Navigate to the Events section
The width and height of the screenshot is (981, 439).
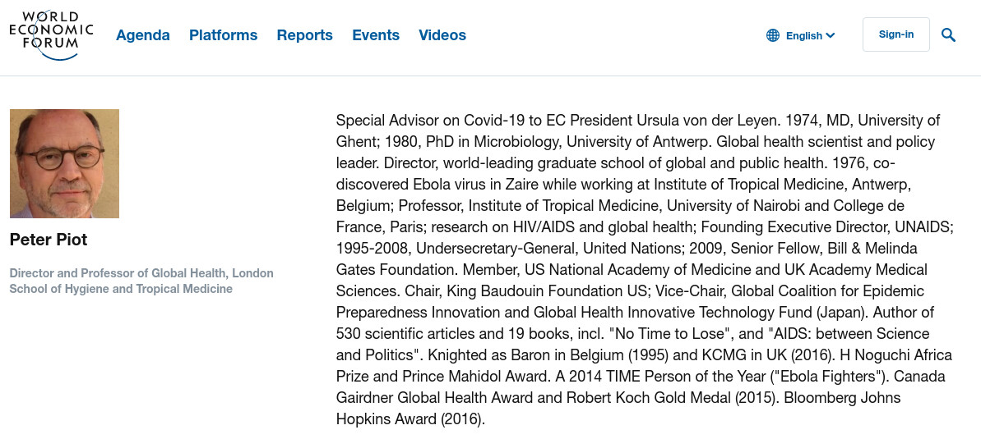click(376, 35)
